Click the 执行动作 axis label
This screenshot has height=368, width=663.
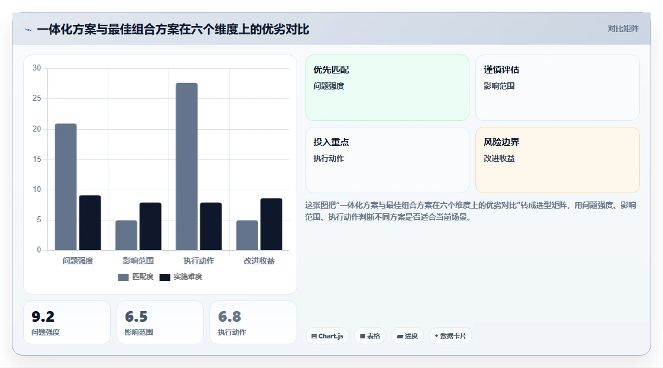tap(199, 261)
